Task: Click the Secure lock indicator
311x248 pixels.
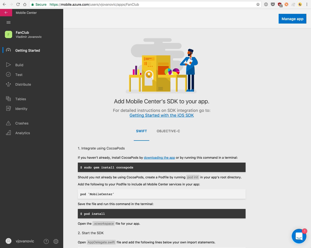Action: [39, 4]
